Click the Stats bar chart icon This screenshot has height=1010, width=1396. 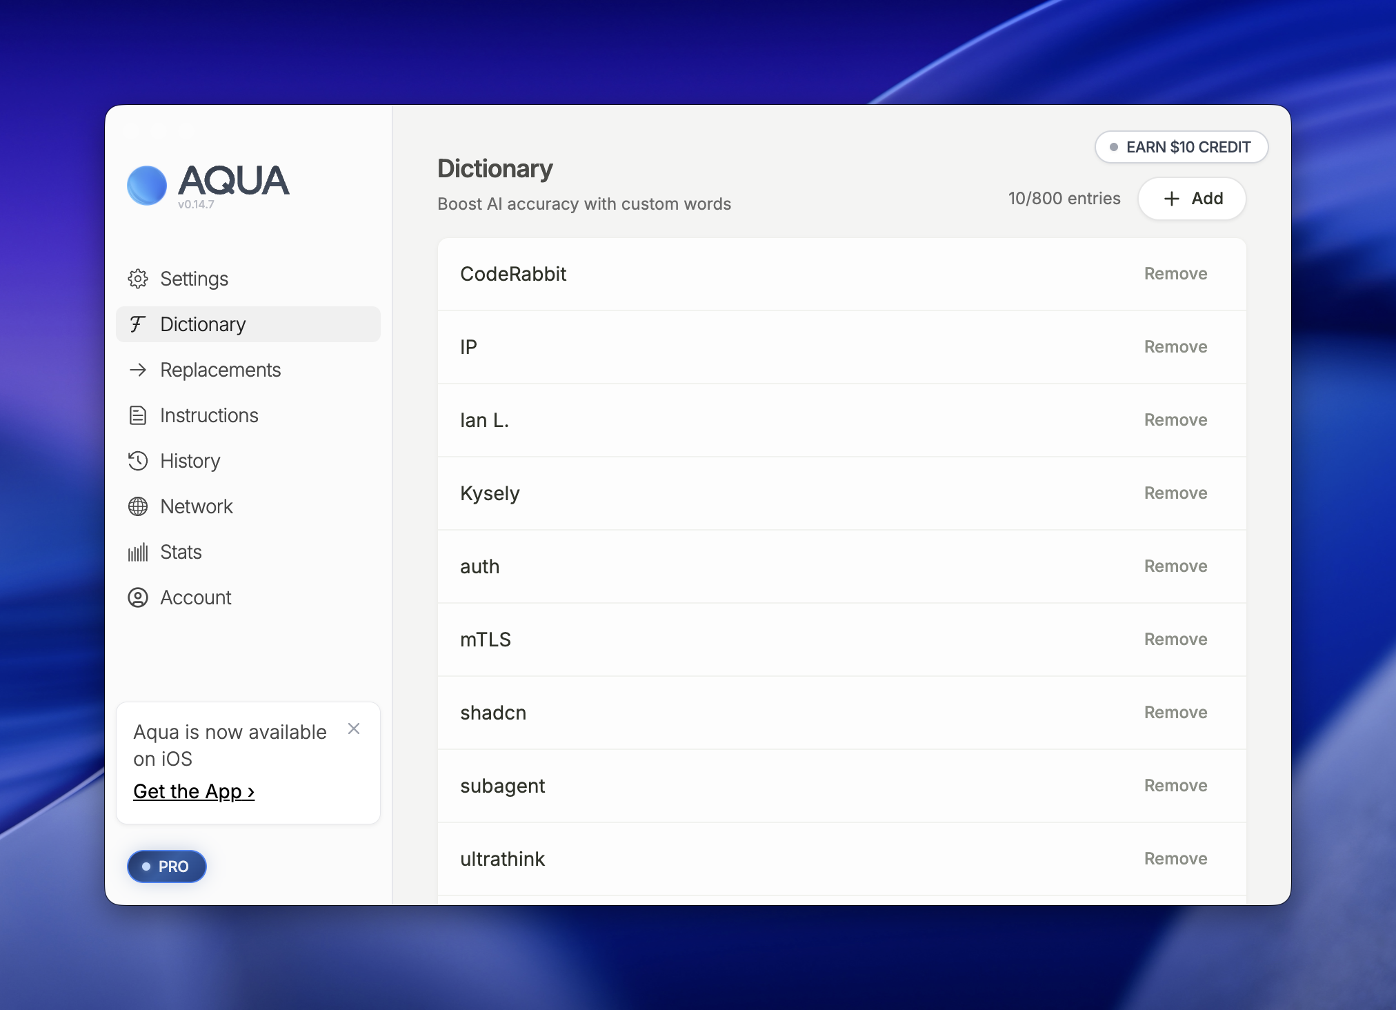click(138, 552)
